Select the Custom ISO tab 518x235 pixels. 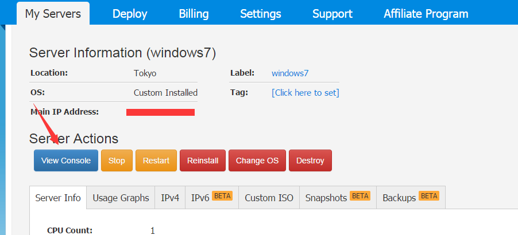click(269, 198)
